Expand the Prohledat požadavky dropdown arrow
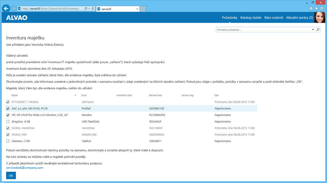327x183 pixels. click(x=313, y=30)
